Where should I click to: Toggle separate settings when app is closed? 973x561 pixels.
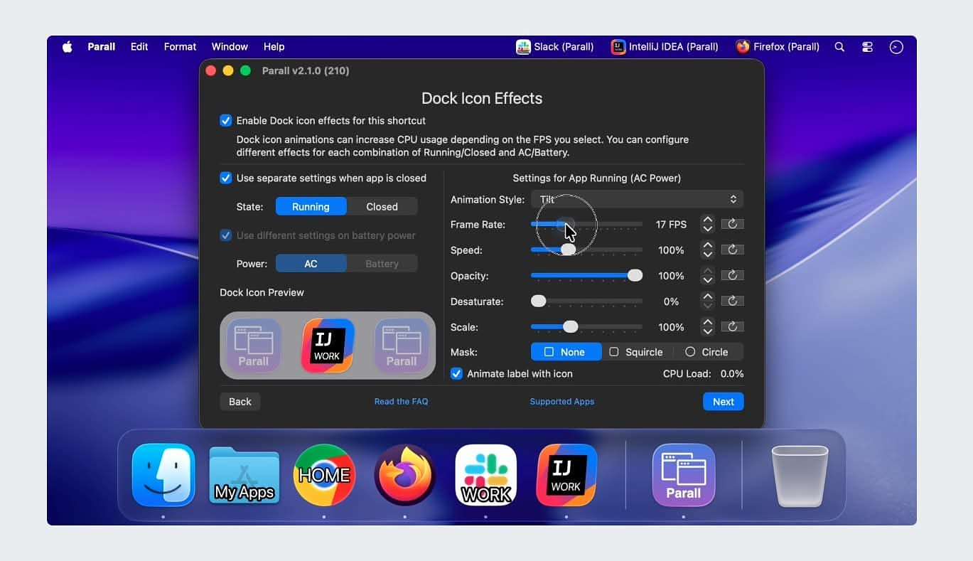[x=226, y=178]
